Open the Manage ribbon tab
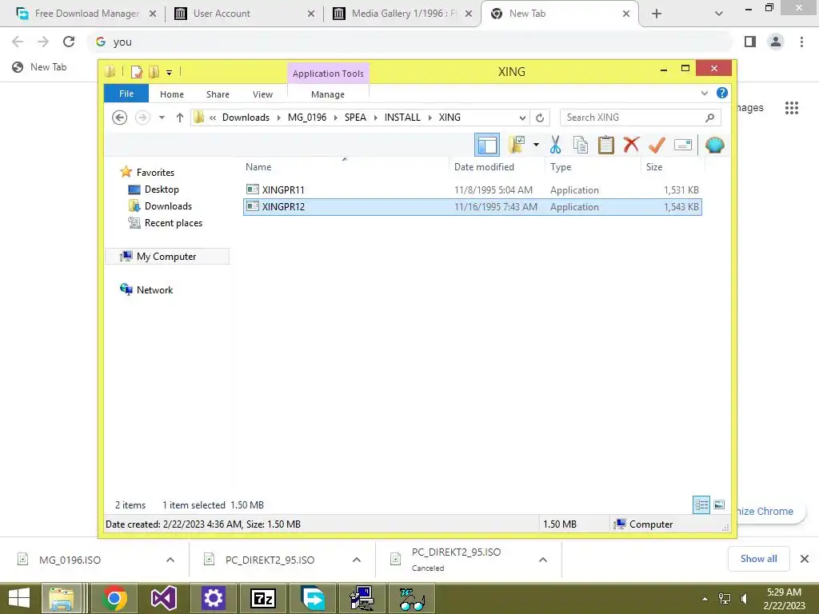The width and height of the screenshot is (819, 614). pos(328,94)
